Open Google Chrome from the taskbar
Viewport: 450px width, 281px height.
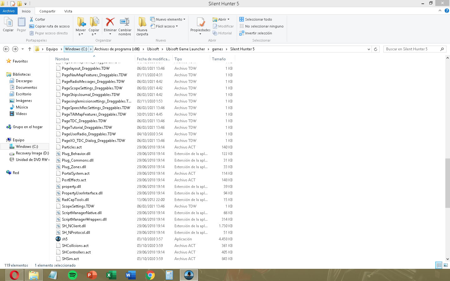pos(150,275)
